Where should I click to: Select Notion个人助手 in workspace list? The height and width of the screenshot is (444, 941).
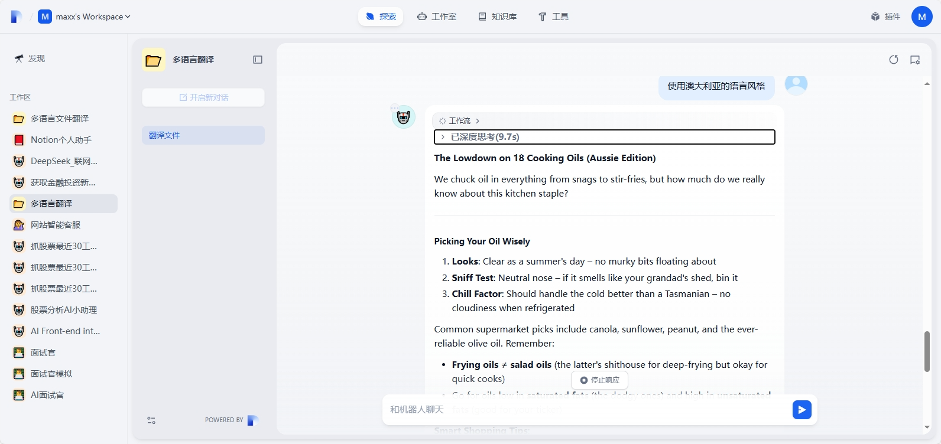pos(64,140)
